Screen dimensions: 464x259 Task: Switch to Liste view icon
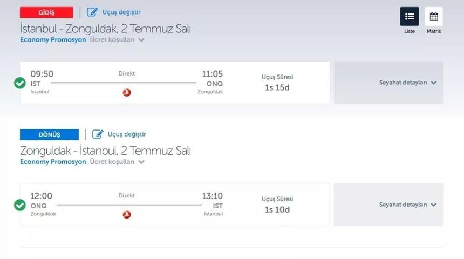[x=409, y=16]
